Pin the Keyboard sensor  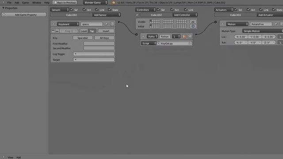[107, 24]
